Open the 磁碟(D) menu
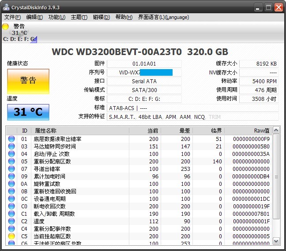 click(102, 17)
